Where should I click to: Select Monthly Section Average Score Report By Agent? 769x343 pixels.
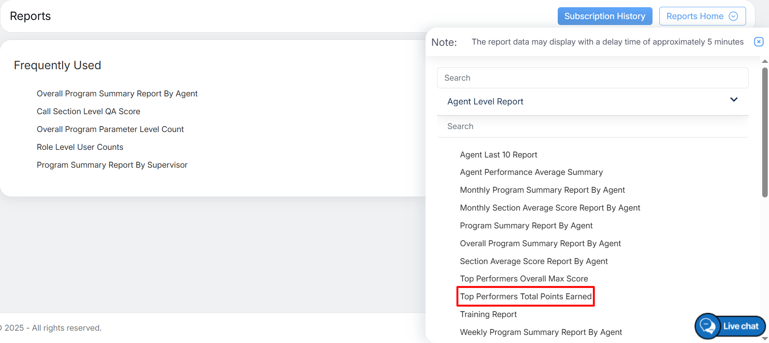550,208
